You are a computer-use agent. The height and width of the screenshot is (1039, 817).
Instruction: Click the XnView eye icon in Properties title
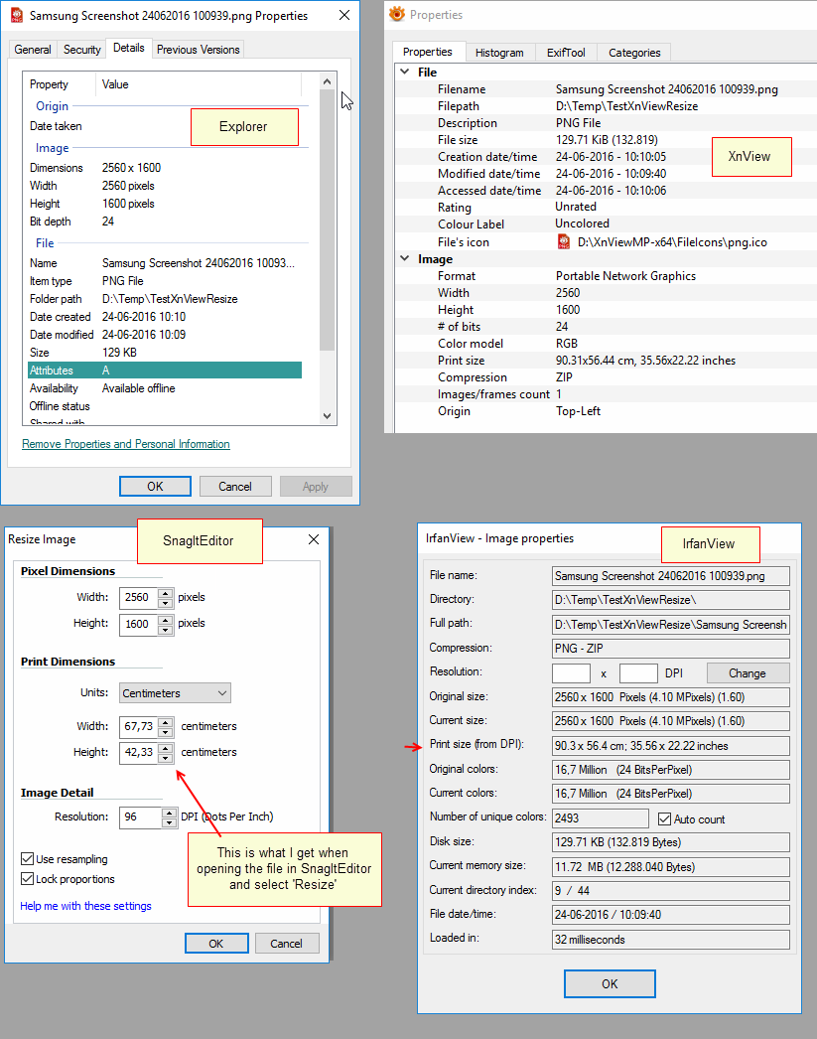pyautogui.click(x=397, y=14)
